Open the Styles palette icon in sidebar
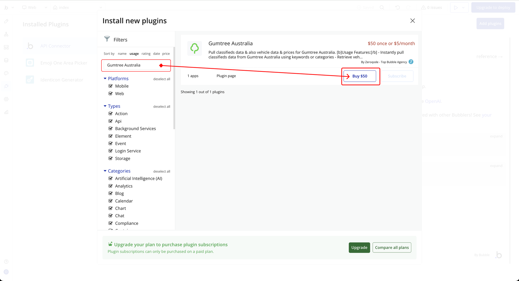This screenshot has height=281, width=519. [6, 73]
